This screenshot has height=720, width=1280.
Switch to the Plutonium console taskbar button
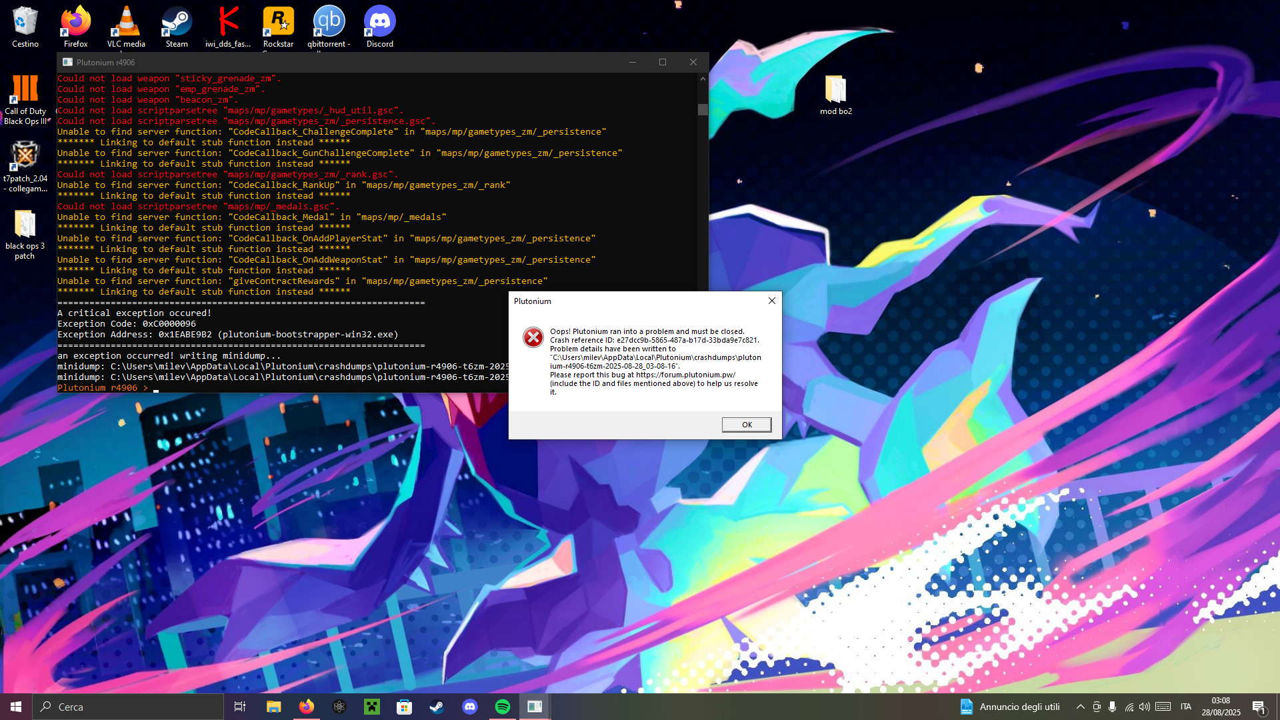point(535,707)
